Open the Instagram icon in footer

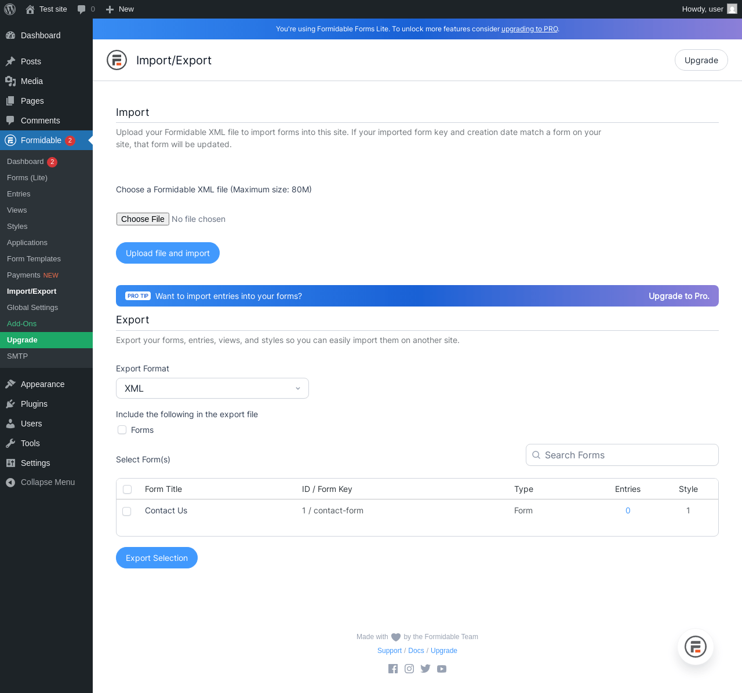click(409, 669)
